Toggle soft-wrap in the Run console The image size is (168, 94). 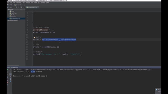click(10, 74)
